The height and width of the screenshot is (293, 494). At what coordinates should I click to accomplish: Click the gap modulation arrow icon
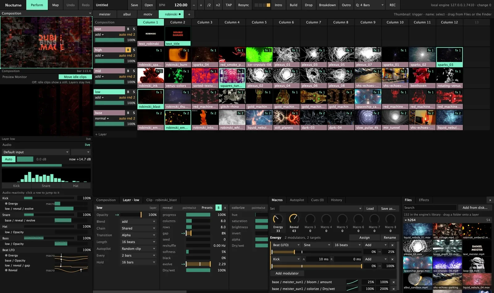pos(183,233)
